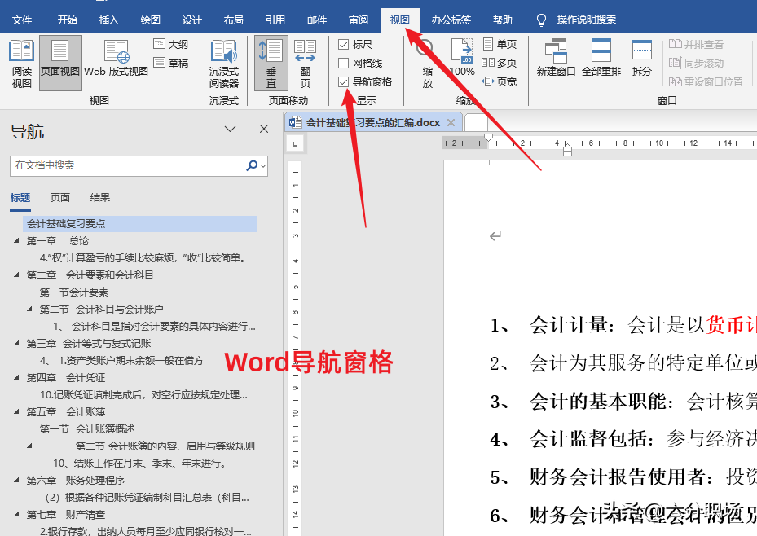
Task: Select 翻页 side-to-side page movement
Action: tap(305, 64)
